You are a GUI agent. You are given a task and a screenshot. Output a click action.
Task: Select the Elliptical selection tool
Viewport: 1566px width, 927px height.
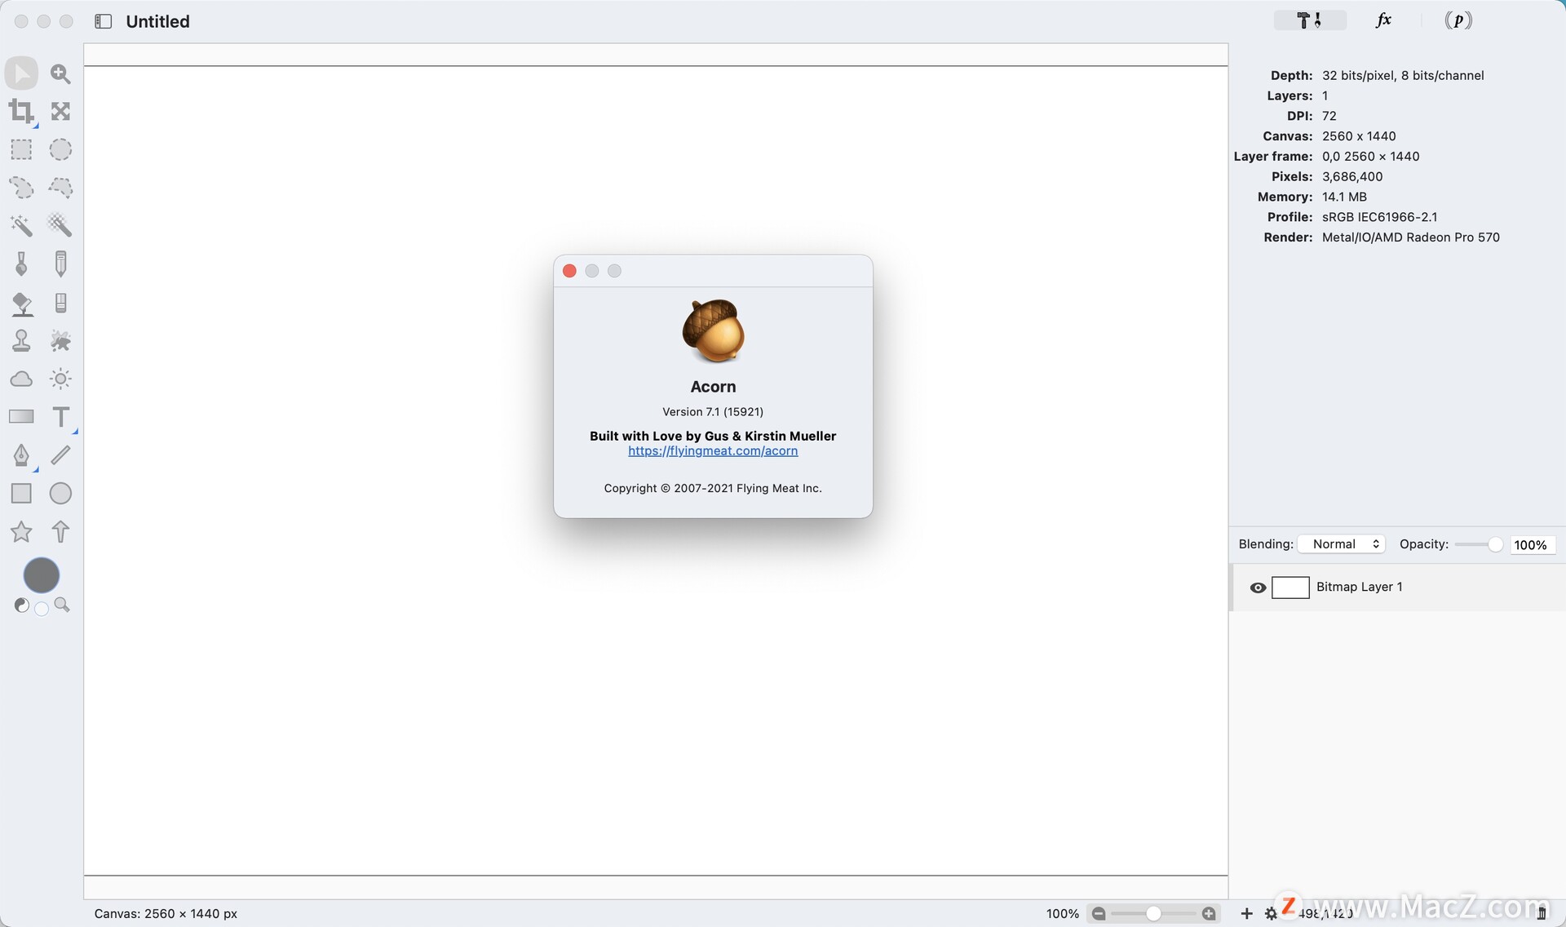click(60, 149)
